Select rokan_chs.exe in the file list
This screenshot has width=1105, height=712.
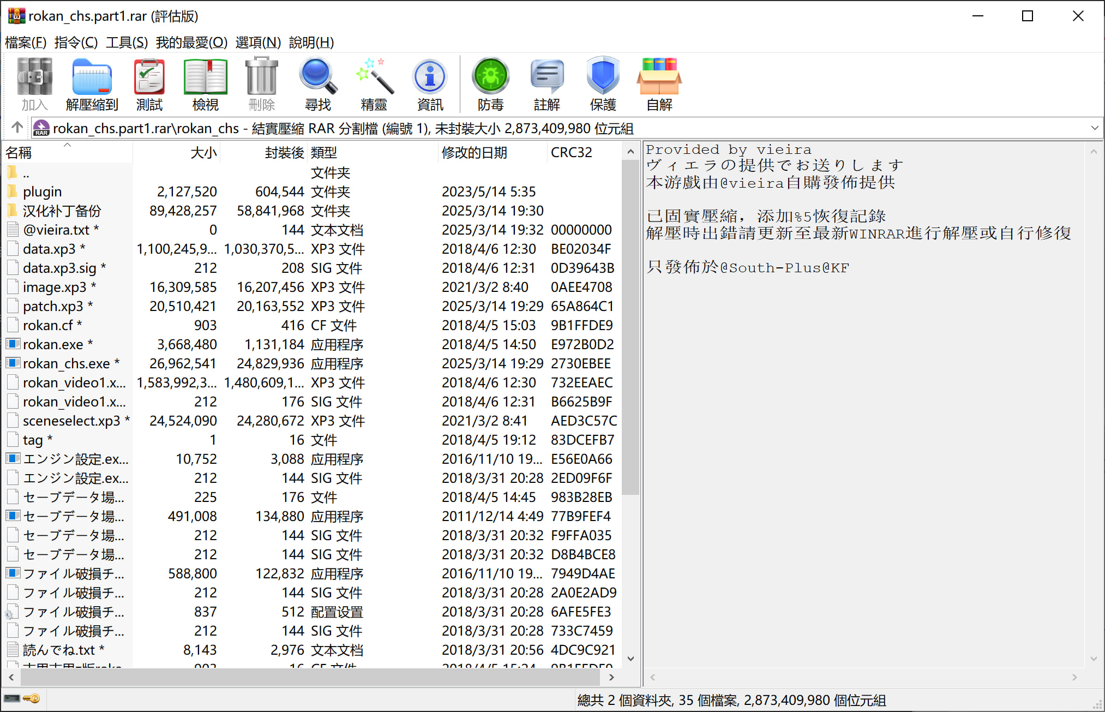tap(66, 363)
